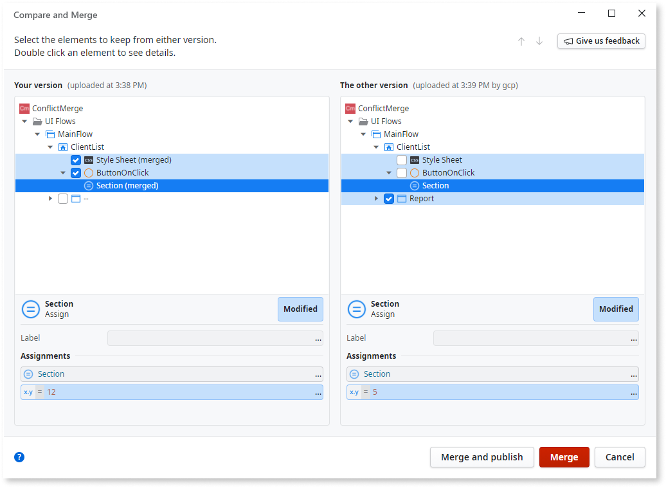Click the ConflictMerge app icon in your version
Viewport: 666px width, 488px height.
coord(25,108)
